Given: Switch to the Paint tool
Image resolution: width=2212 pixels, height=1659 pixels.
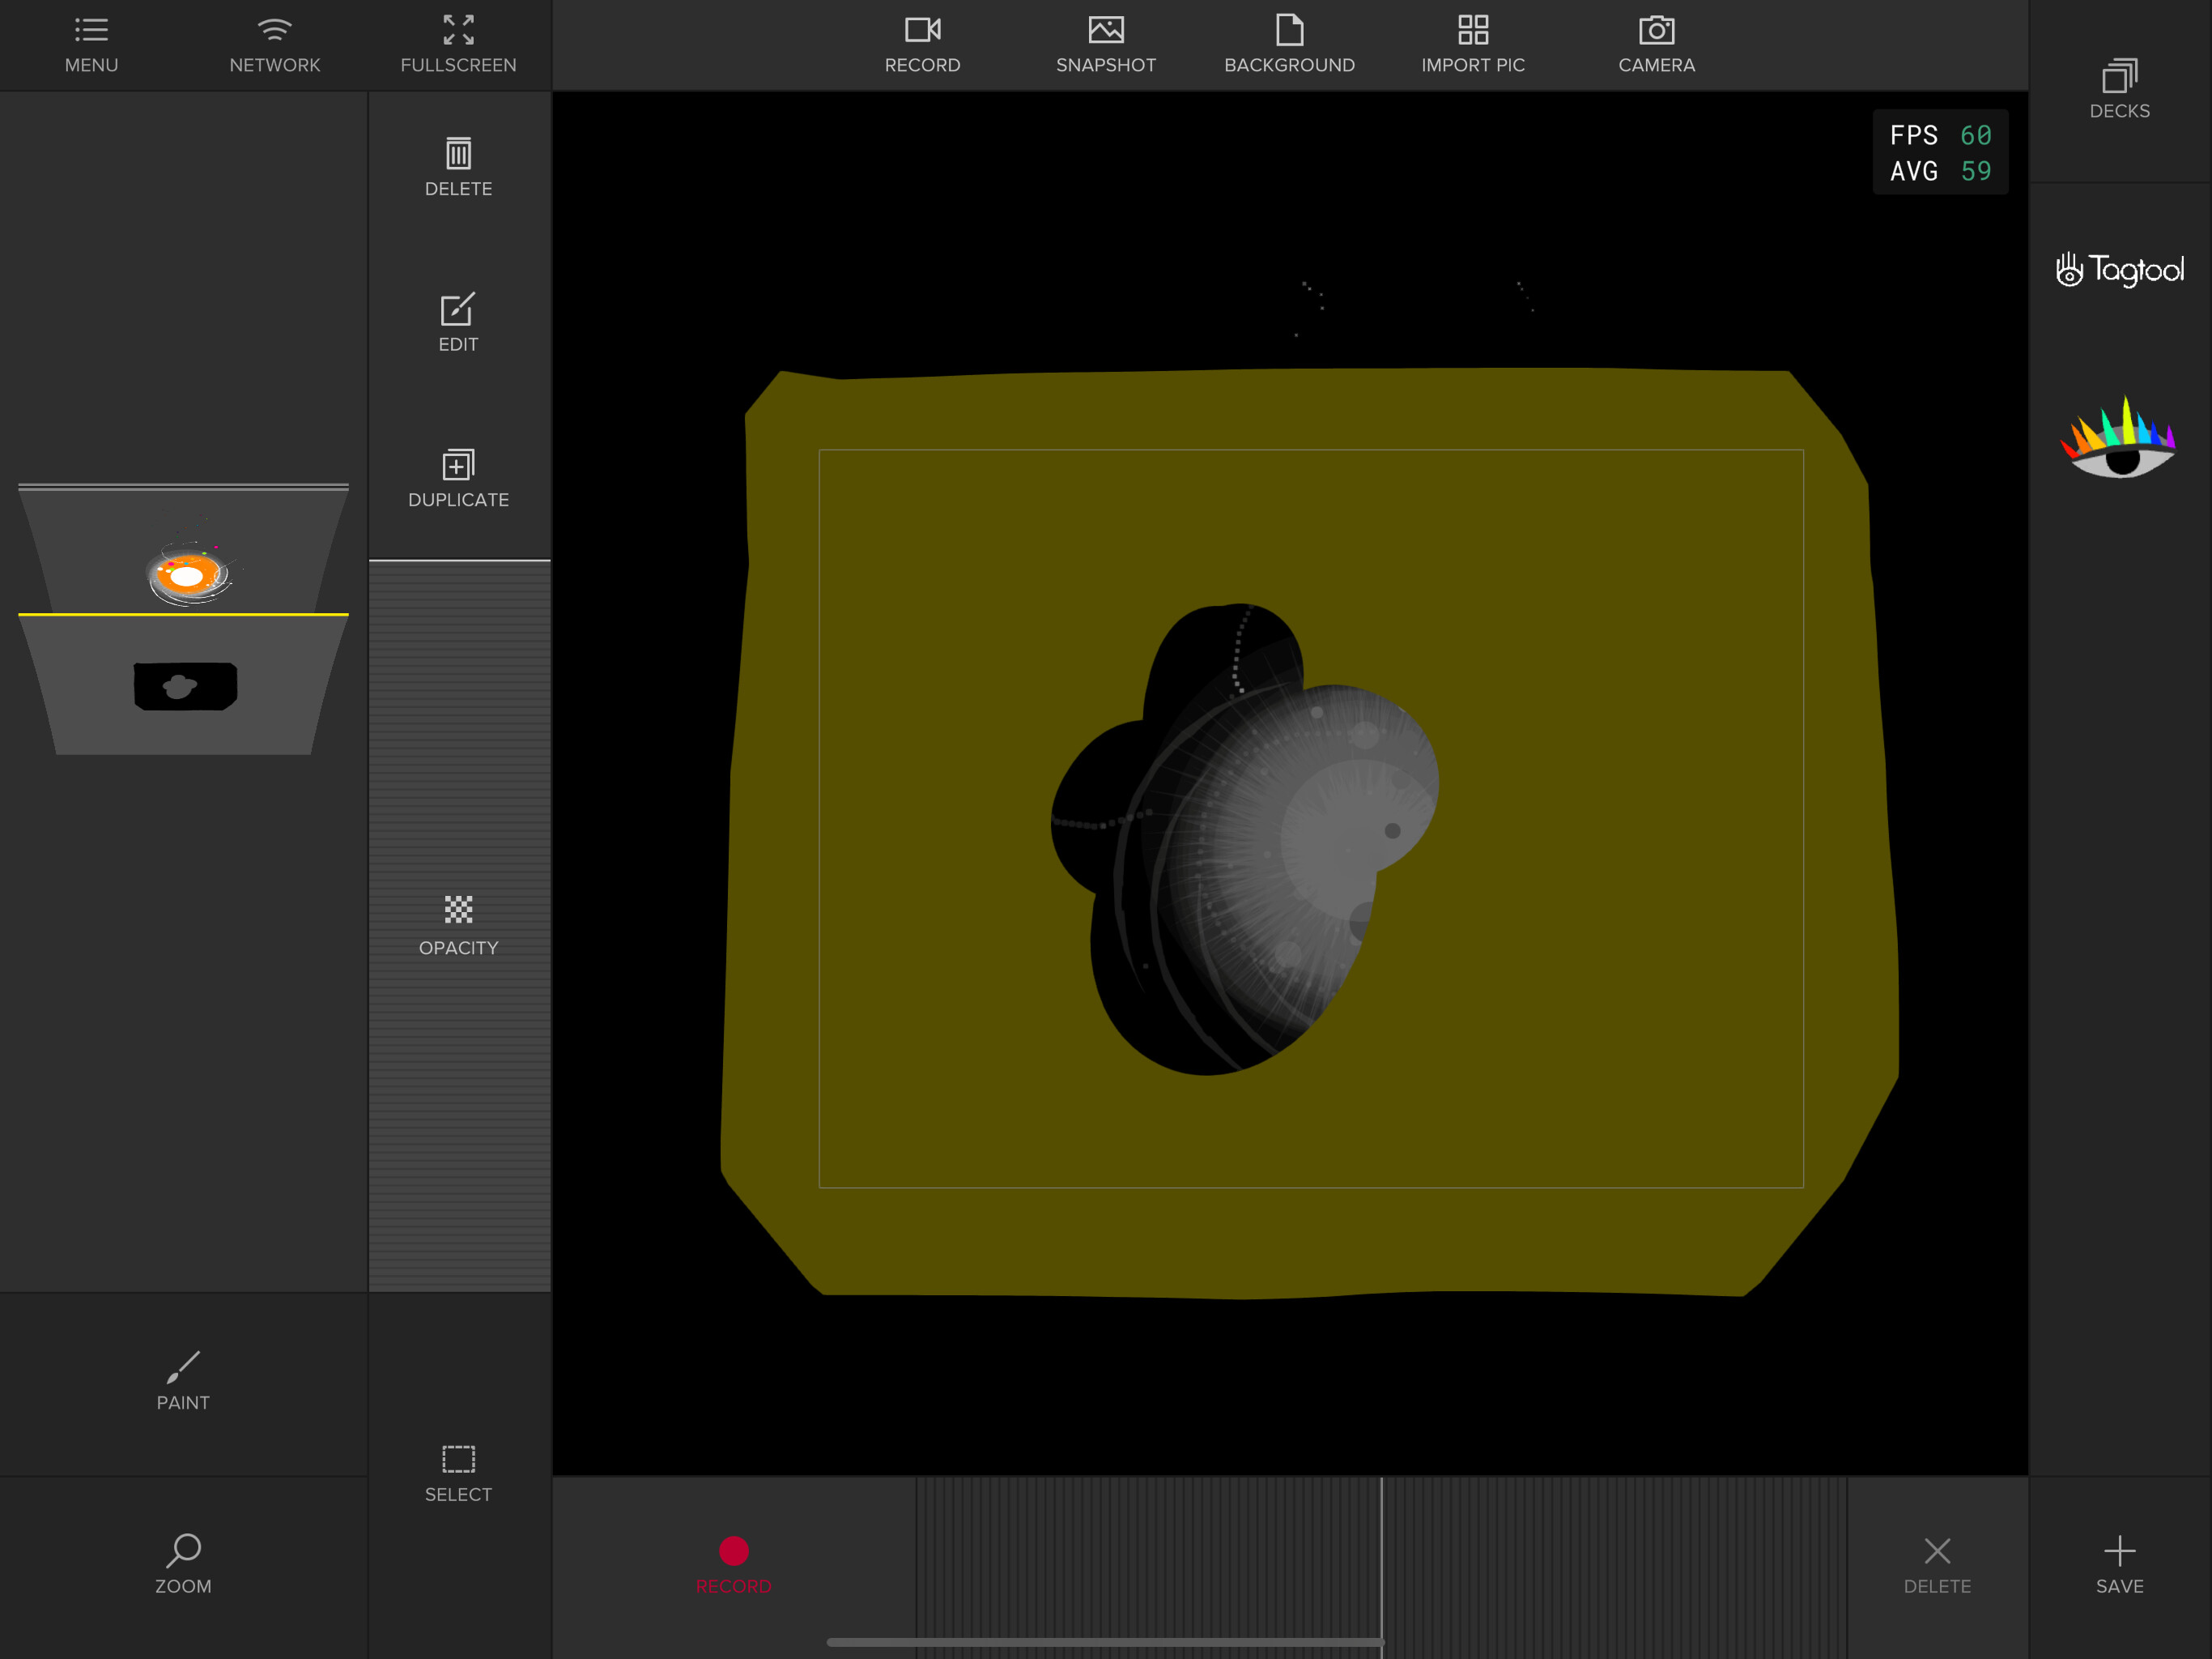Looking at the screenshot, I should tap(183, 1381).
